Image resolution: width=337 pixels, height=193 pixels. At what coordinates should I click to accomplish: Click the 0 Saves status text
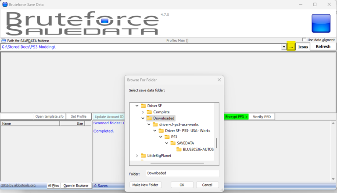click(x=101, y=186)
